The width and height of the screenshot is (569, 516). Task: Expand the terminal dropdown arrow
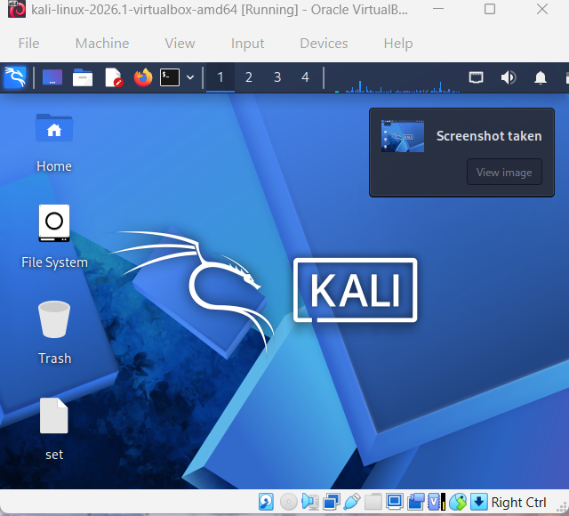[x=190, y=77]
